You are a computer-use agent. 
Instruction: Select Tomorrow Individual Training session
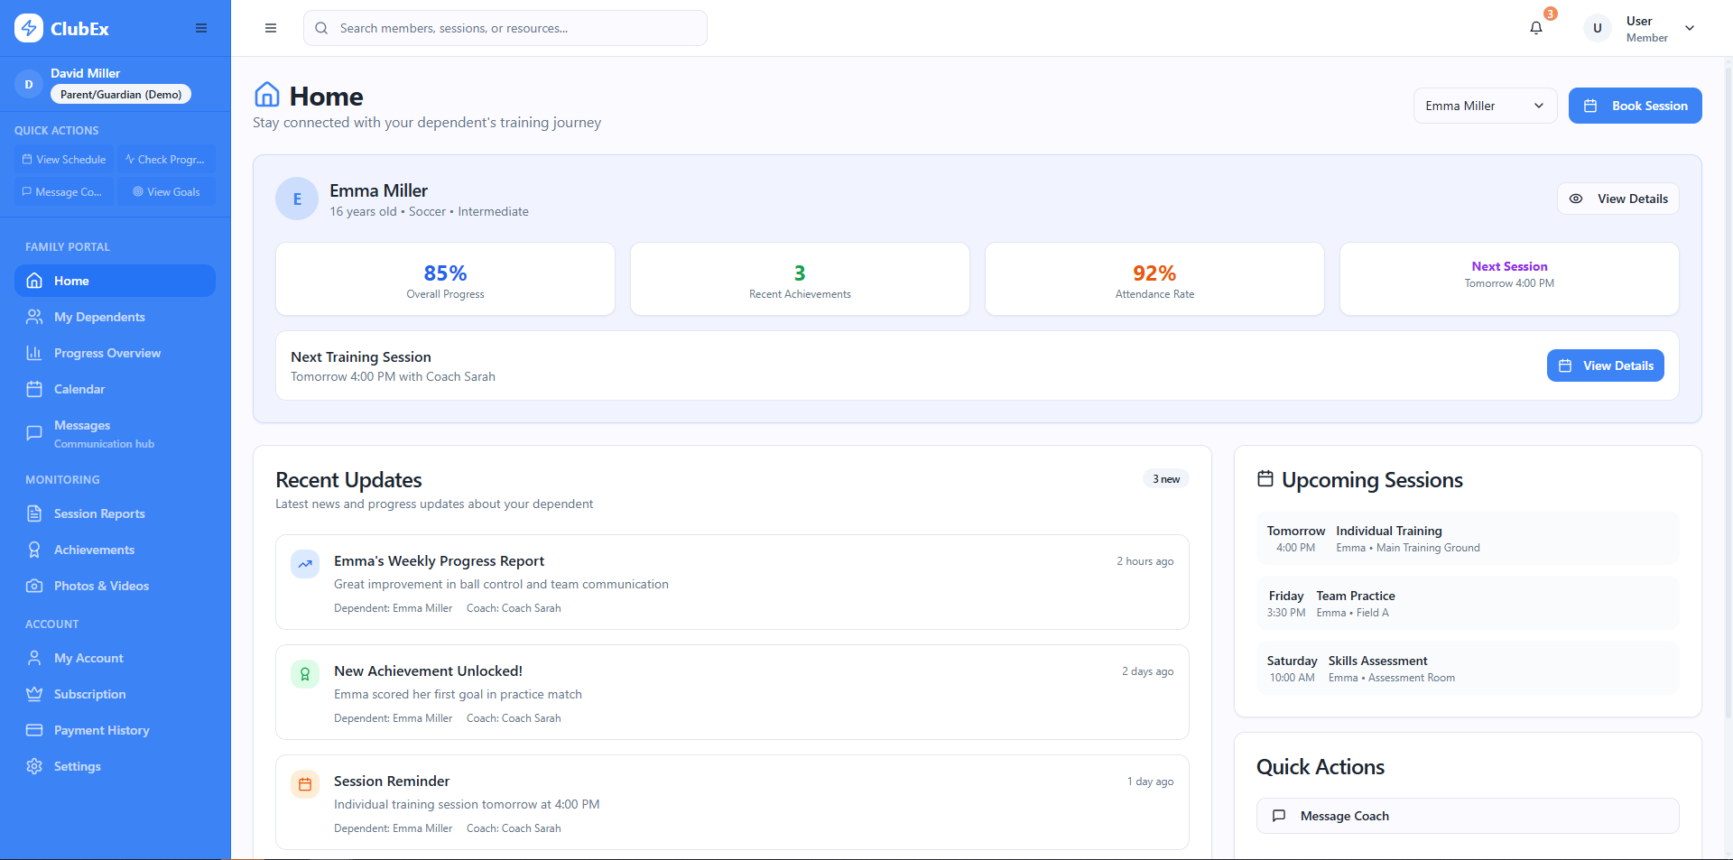point(1468,539)
